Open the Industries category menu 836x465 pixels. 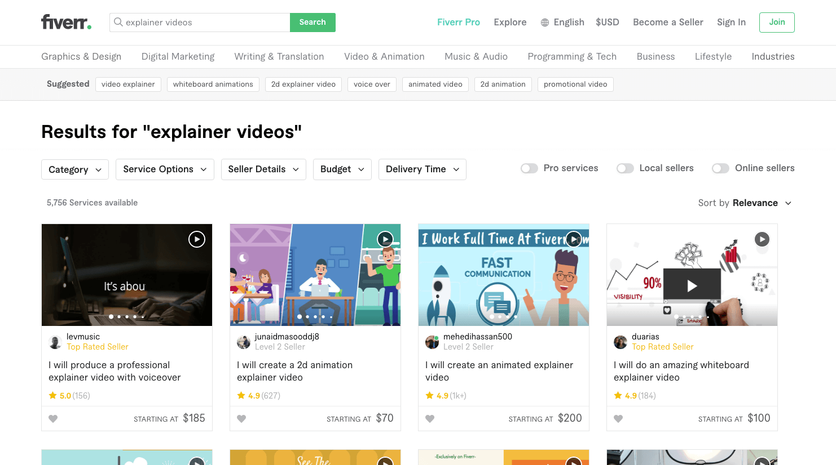773,56
